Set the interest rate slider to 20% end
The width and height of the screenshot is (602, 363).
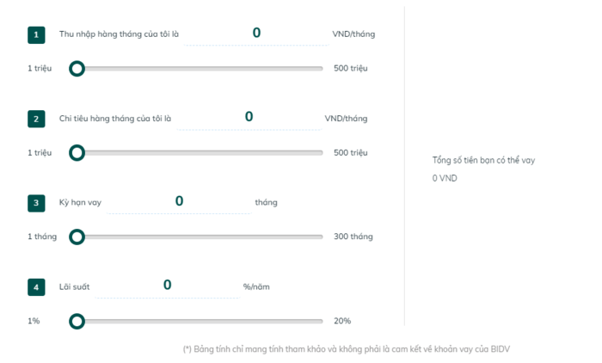pyautogui.click(x=321, y=321)
